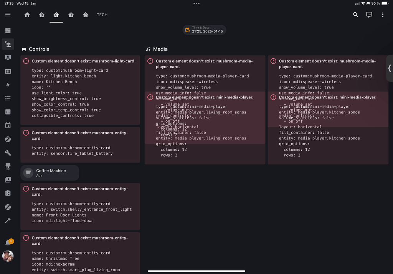This screenshot has height=274, width=393.
Task: Open HACS from the sidebar
Action: click(8, 166)
